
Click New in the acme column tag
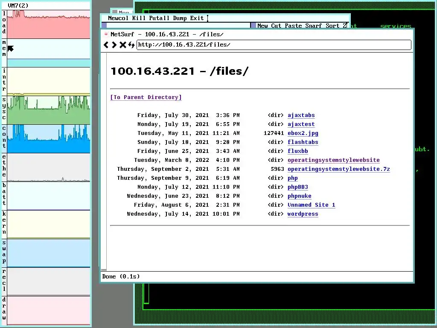[262, 26]
